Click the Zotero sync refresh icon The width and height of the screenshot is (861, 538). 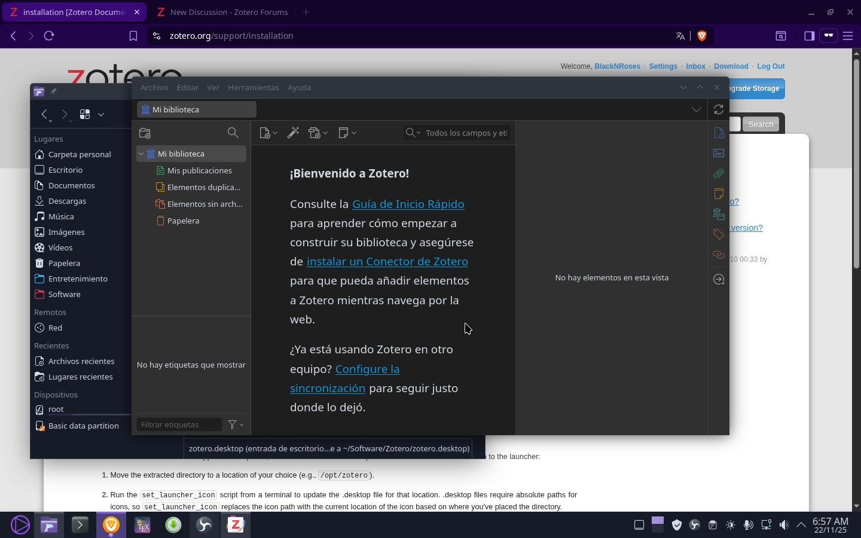719,109
